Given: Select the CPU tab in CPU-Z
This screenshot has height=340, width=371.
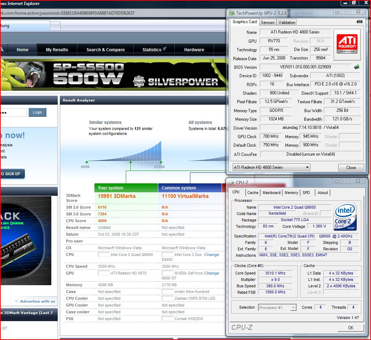Looking at the screenshot, I should (236, 192).
